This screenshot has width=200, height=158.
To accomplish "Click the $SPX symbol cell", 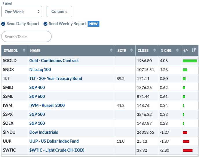I will click(x=14, y=114).
